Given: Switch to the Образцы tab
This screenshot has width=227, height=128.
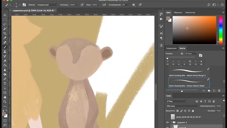Looking at the screenshot, I should coord(178,12).
